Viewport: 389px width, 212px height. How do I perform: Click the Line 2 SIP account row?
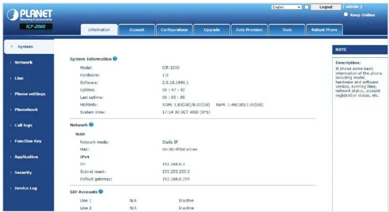tap(137, 208)
